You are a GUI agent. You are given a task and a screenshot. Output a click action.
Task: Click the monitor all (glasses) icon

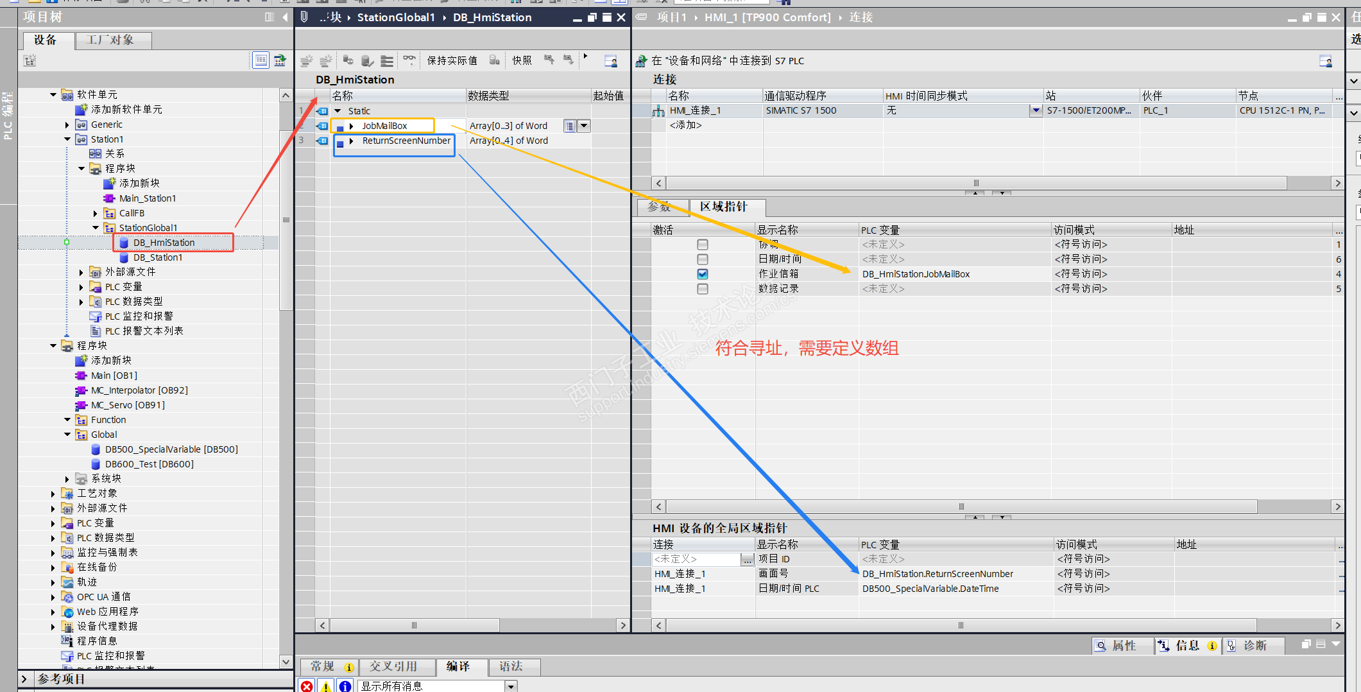409,60
